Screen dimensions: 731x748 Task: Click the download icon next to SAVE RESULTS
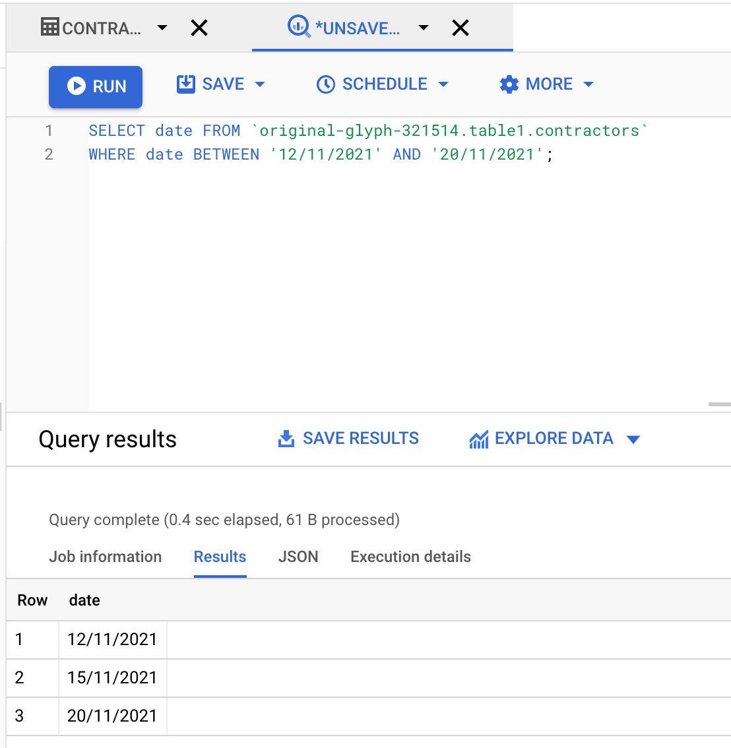coord(286,438)
